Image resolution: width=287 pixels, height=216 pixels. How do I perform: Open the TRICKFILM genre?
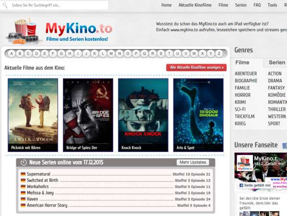click(x=245, y=116)
